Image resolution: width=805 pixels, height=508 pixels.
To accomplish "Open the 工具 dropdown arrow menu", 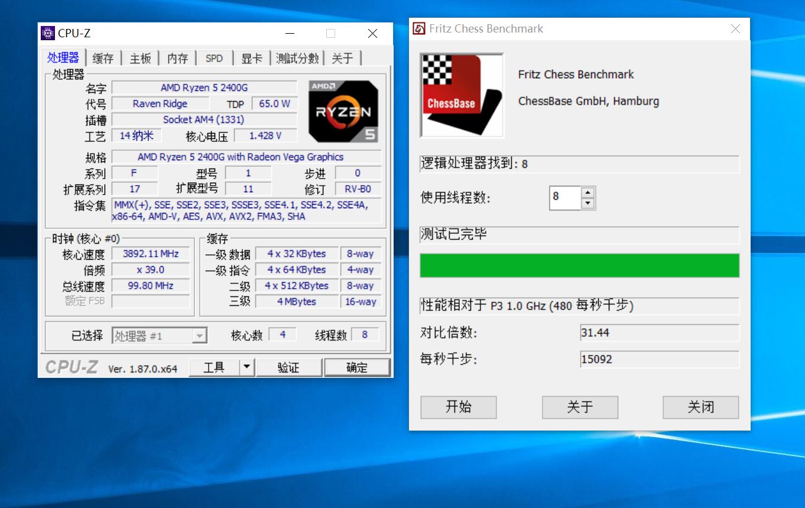I will click(x=247, y=367).
